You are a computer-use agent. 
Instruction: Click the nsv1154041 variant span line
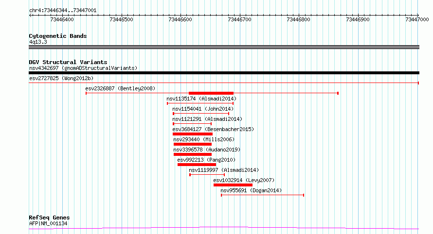201,114
